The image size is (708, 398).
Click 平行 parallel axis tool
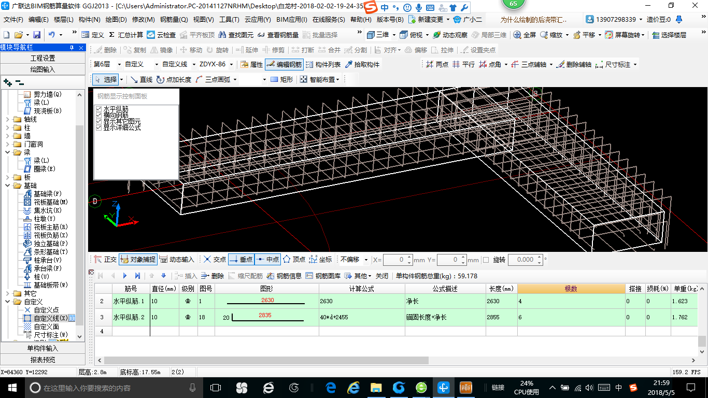point(463,64)
